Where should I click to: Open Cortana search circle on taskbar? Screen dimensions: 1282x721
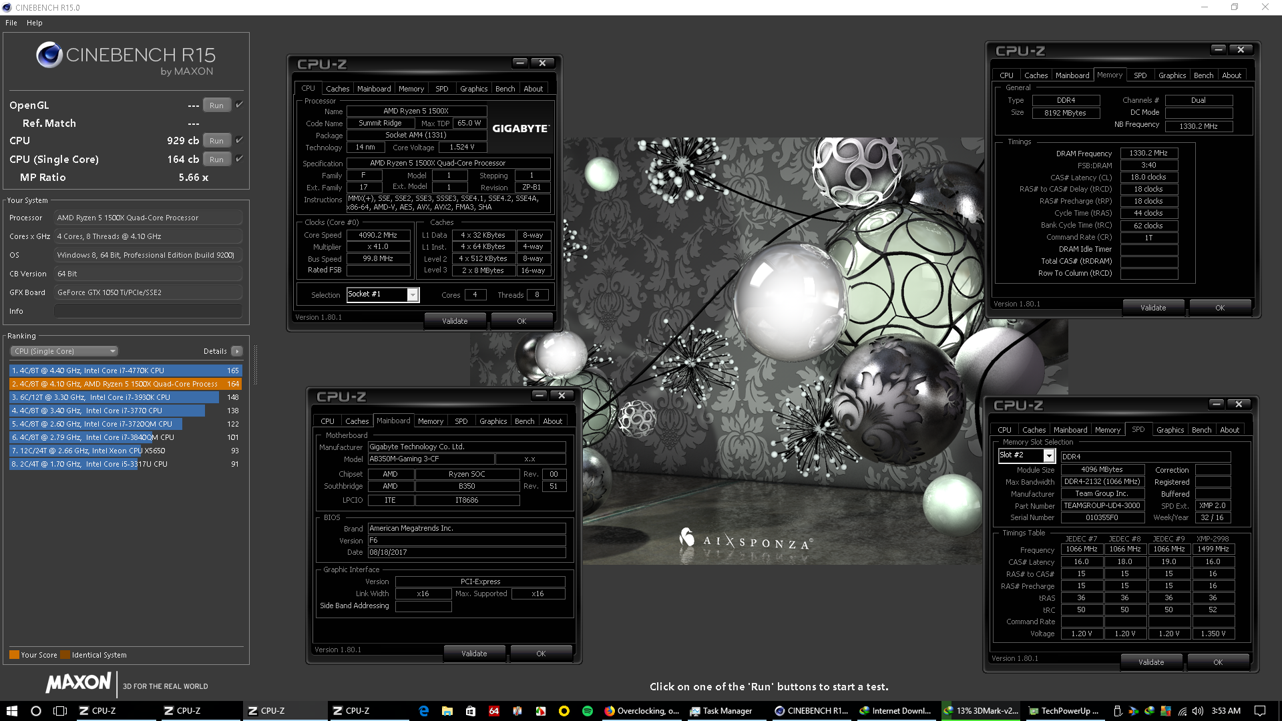(36, 711)
